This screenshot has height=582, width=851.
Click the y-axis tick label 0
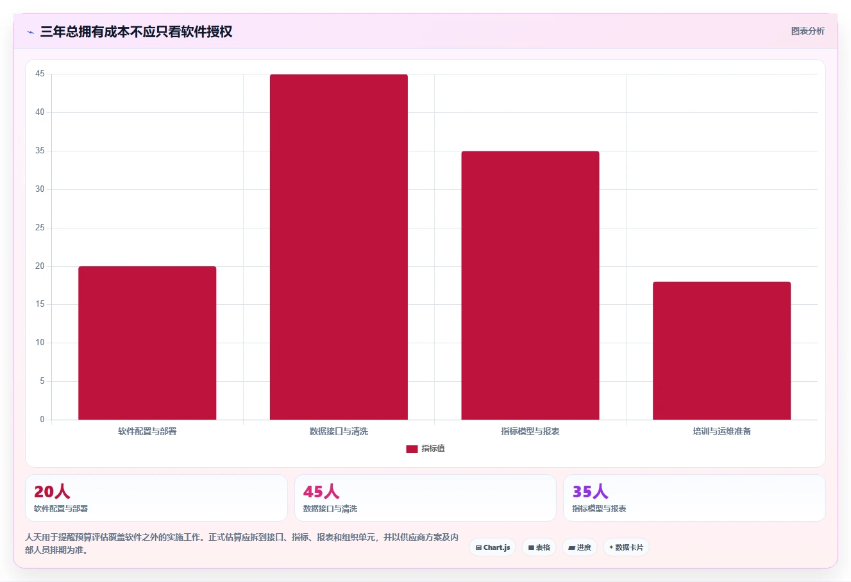[42, 420]
